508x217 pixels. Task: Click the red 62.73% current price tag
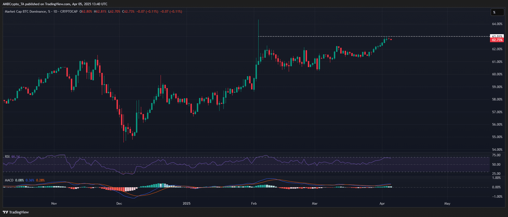497,40
